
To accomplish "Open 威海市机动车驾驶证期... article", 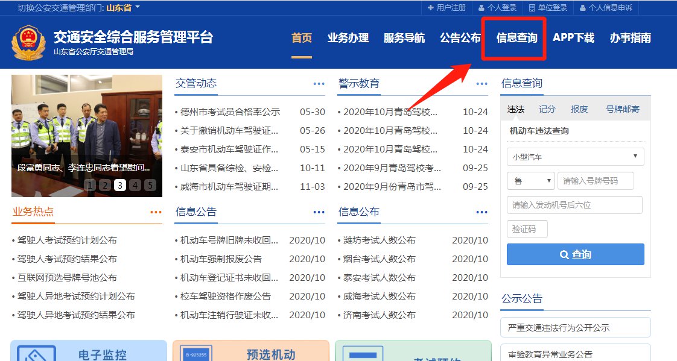I will click(229, 187).
